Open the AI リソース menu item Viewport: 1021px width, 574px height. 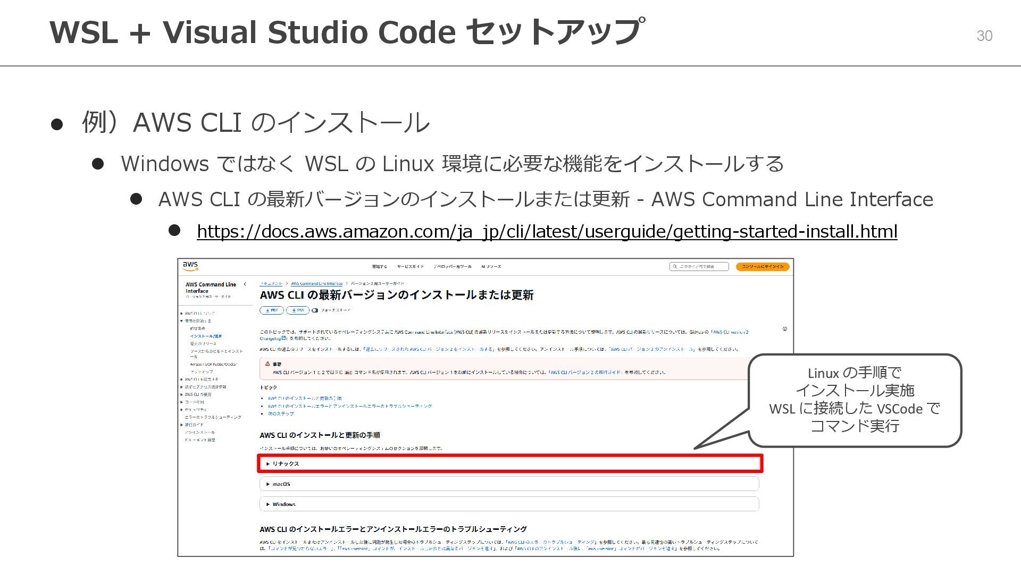pos(491,267)
